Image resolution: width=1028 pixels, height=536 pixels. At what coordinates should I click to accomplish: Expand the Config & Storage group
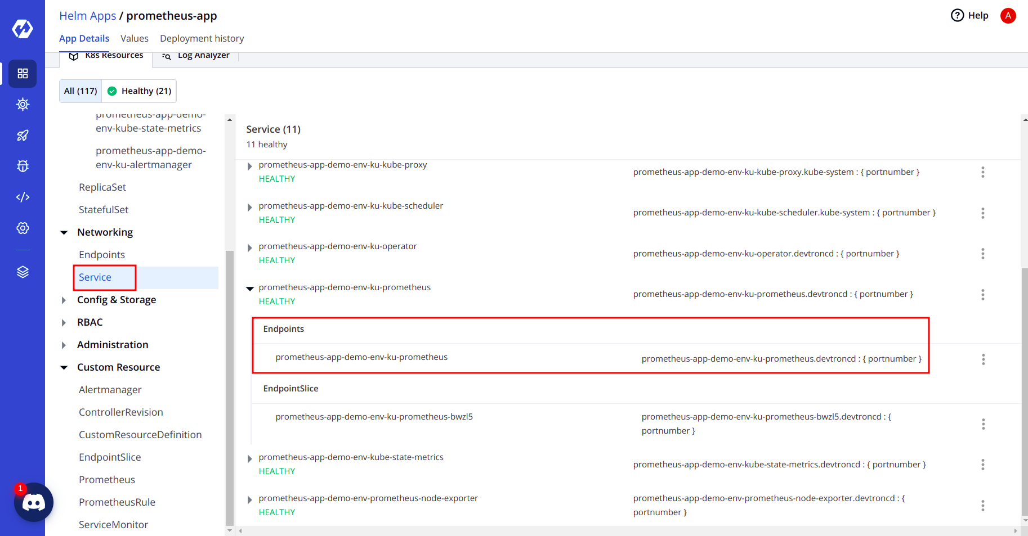coord(64,300)
